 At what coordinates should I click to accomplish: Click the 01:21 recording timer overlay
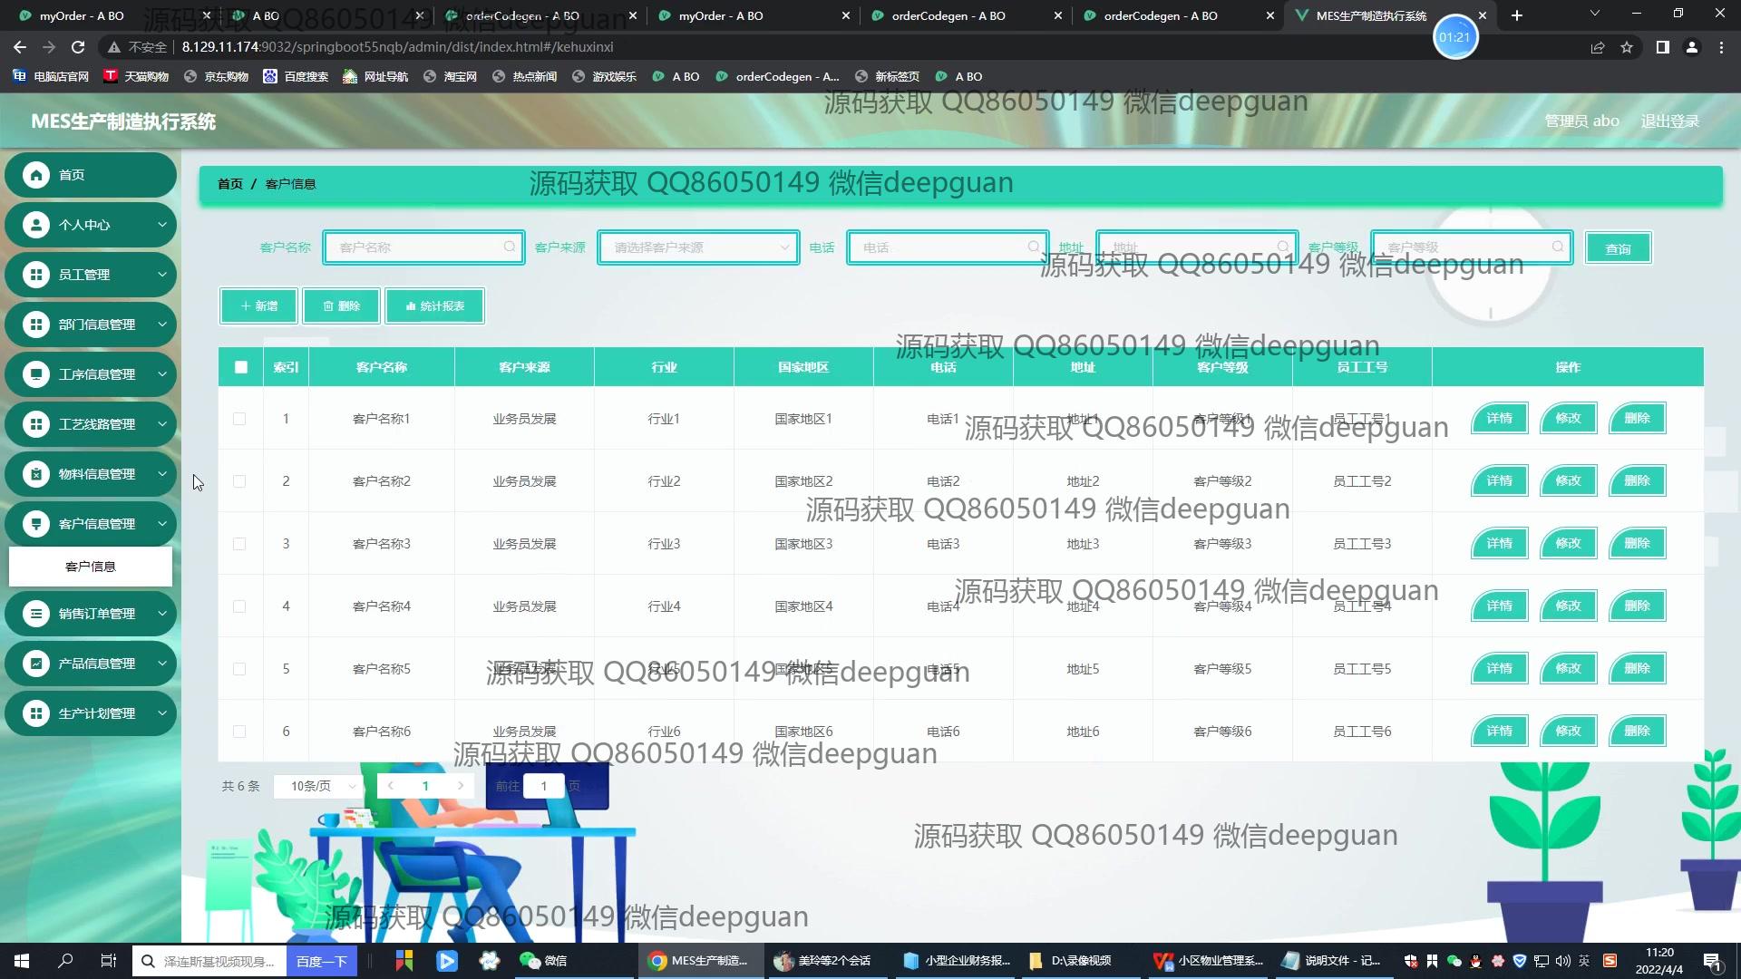point(1455,37)
